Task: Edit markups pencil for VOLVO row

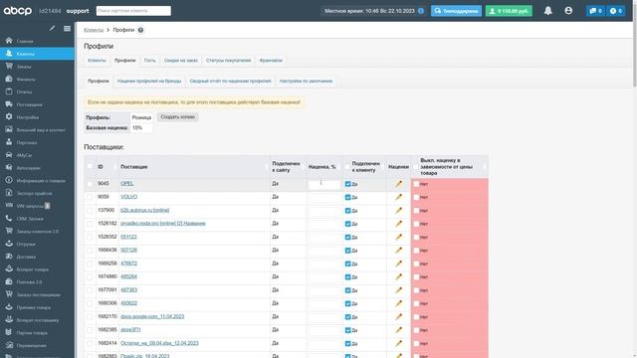Action: coord(398,197)
